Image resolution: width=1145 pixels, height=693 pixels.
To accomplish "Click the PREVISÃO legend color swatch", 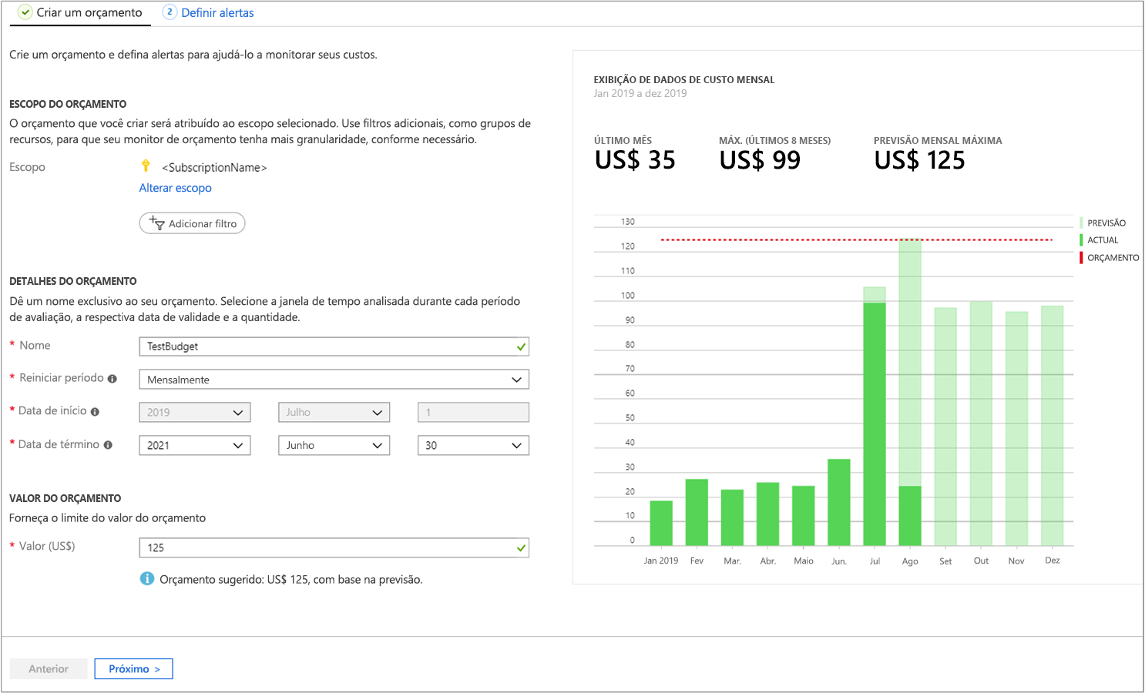I will click(x=1082, y=223).
